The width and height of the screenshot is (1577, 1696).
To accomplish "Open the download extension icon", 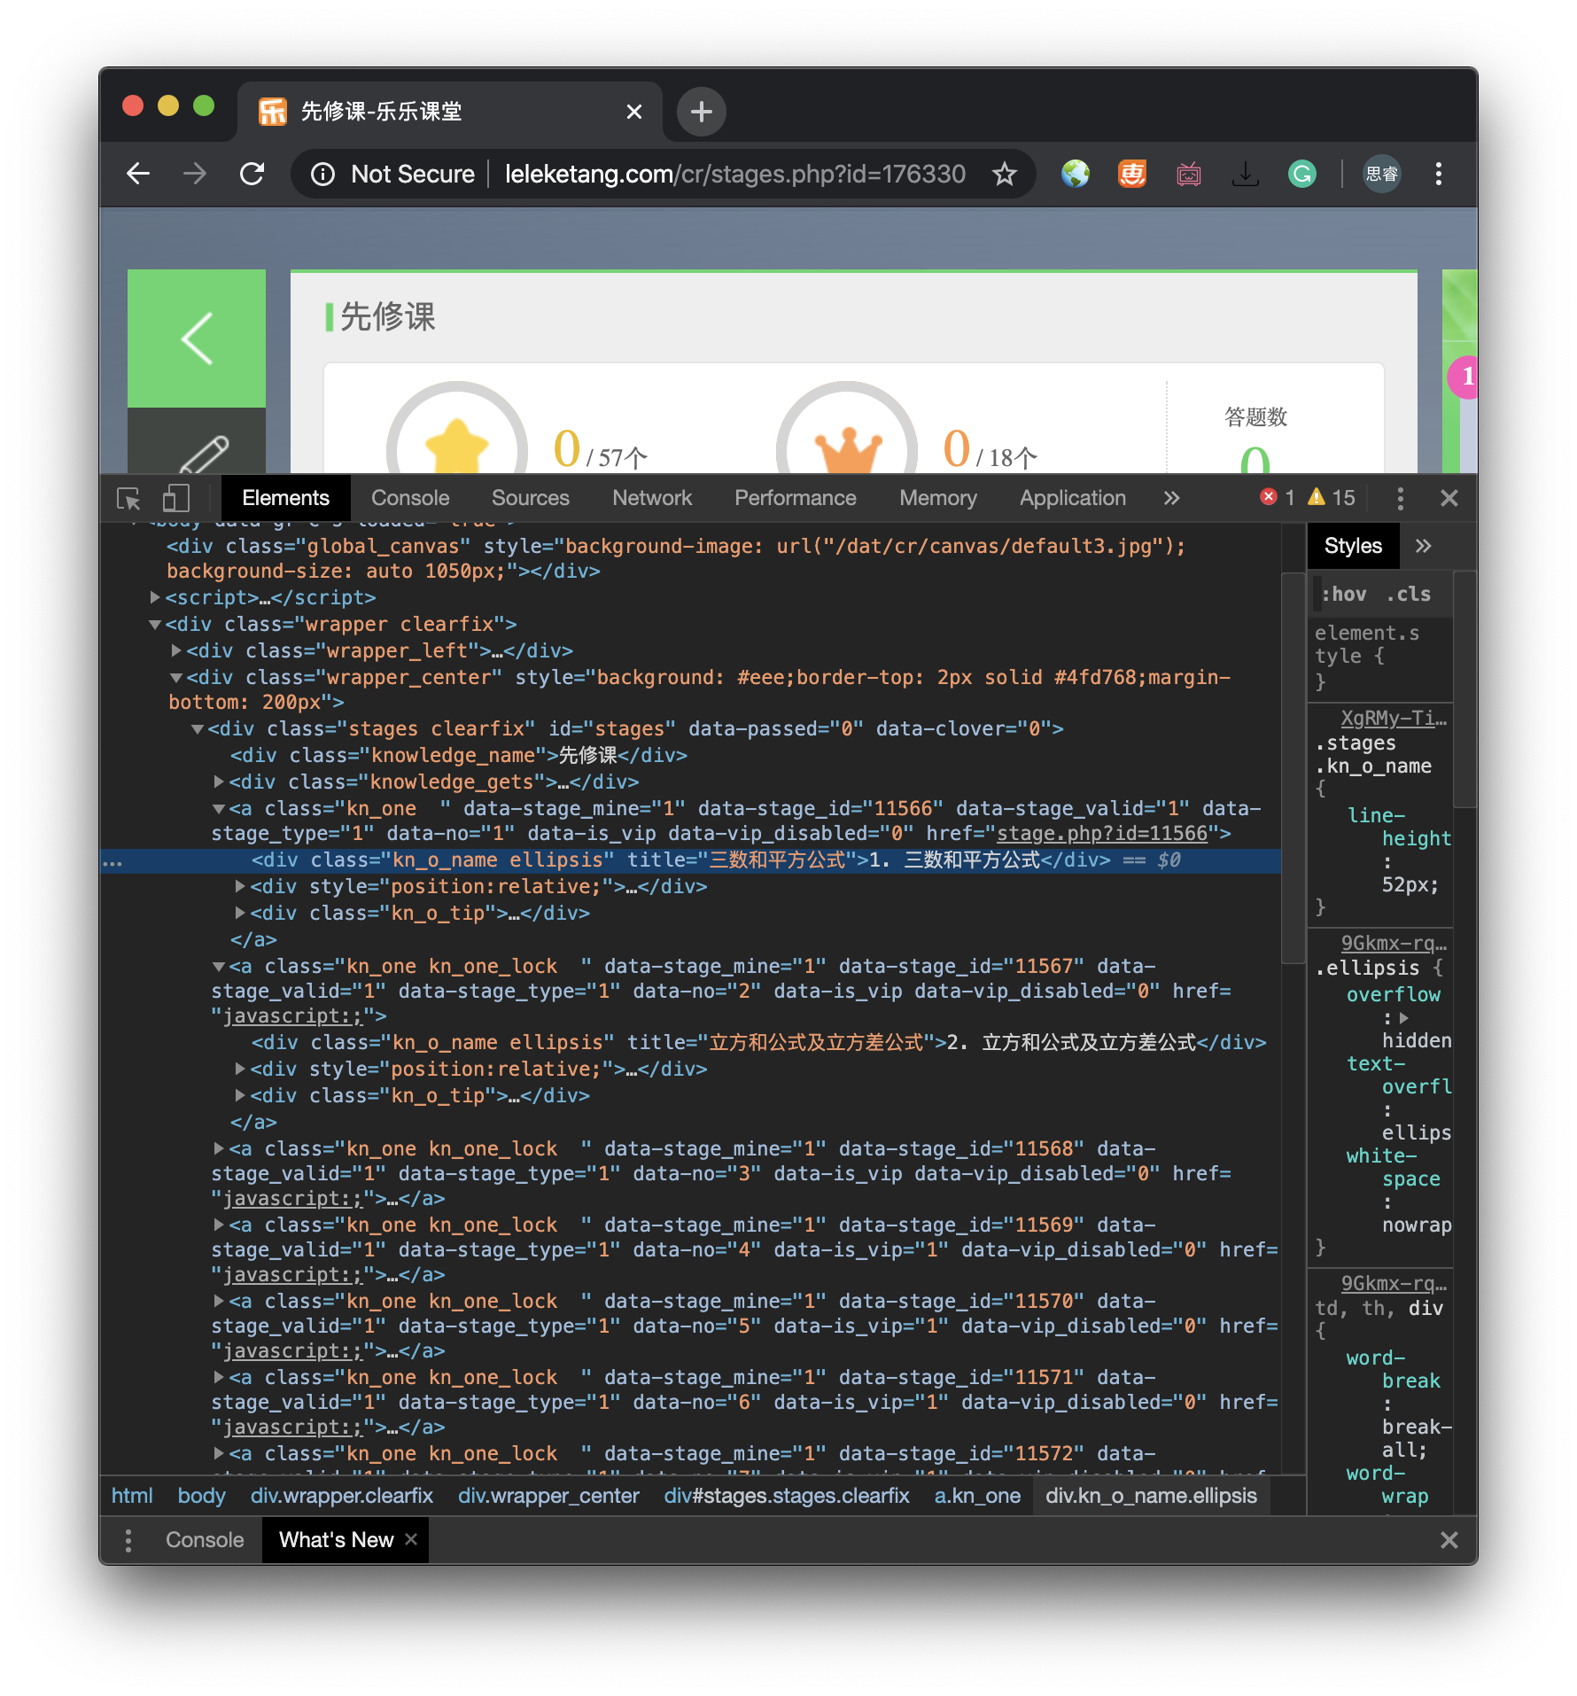I will pyautogui.click(x=1246, y=174).
